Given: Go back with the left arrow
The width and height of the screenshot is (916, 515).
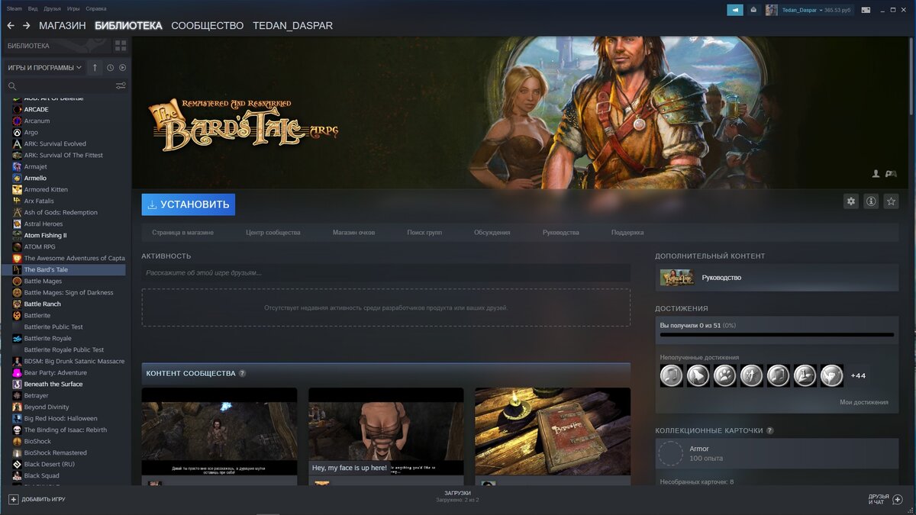Looking at the screenshot, I should coord(11,25).
